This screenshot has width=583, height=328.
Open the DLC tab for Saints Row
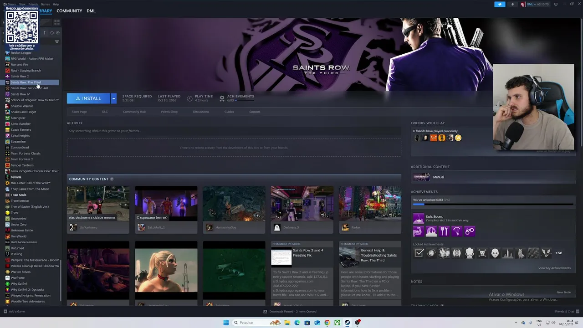(x=105, y=112)
